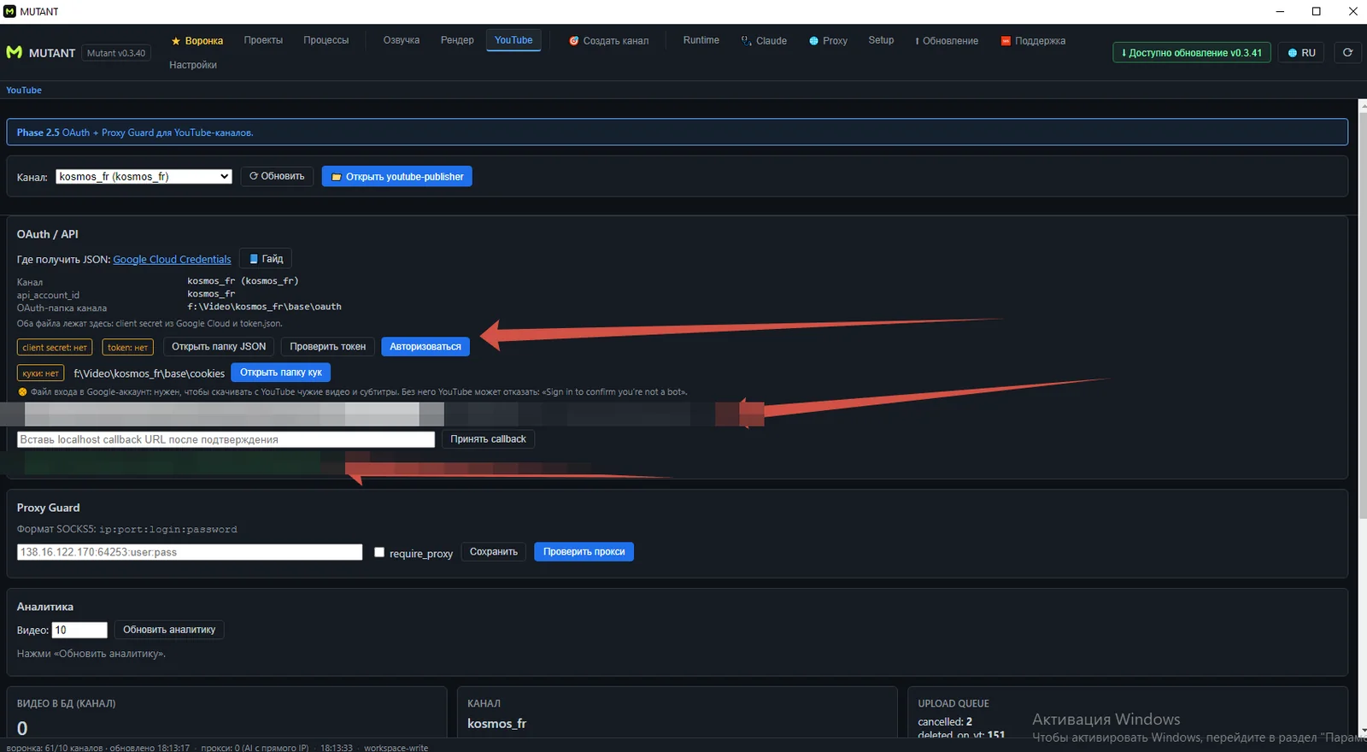Click the Обновить button next to channel
Screen dimensions: 1367x752
tap(277, 176)
